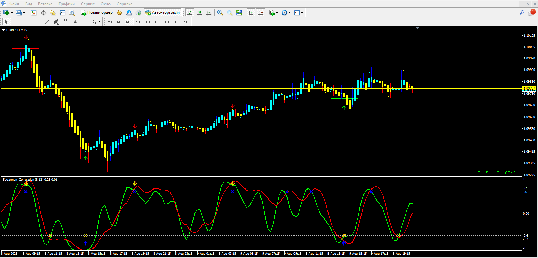Expand the EURUSD,M15 chart title triangle
The height and width of the screenshot is (258, 538).
point(4,30)
